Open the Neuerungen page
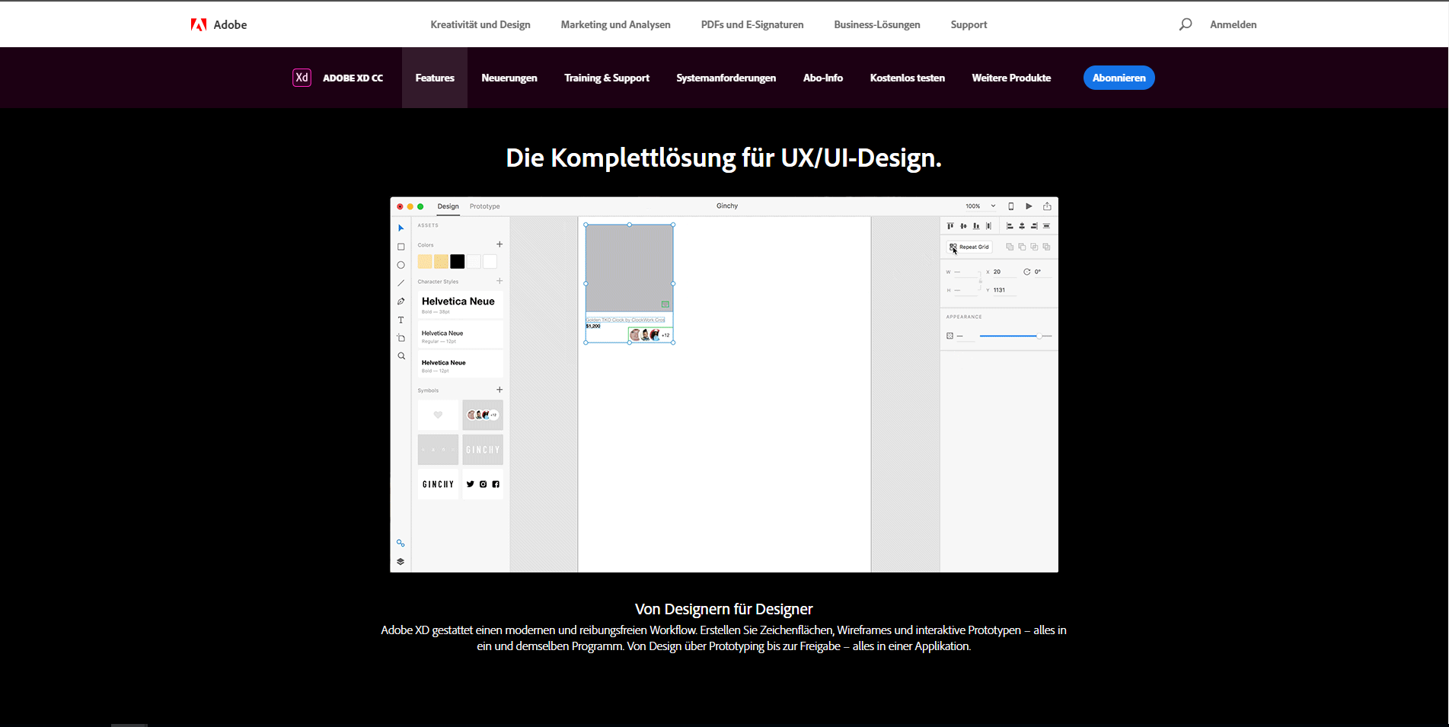 click(509, 78)
